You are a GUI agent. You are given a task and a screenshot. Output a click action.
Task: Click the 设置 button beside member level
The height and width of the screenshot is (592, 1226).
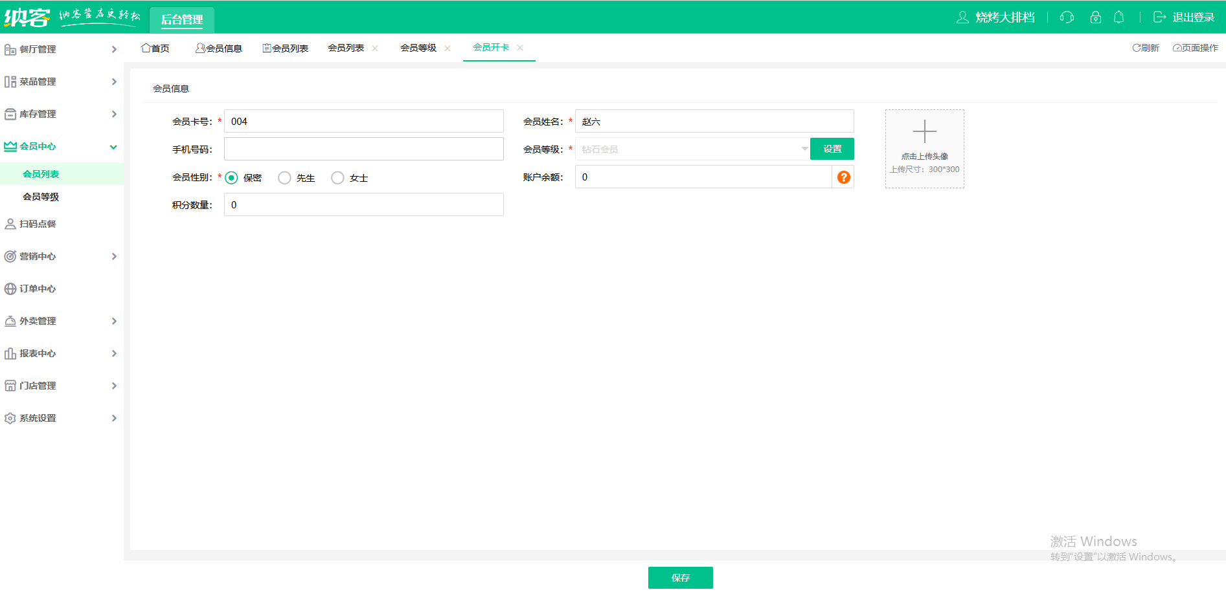tap(832, 149)
